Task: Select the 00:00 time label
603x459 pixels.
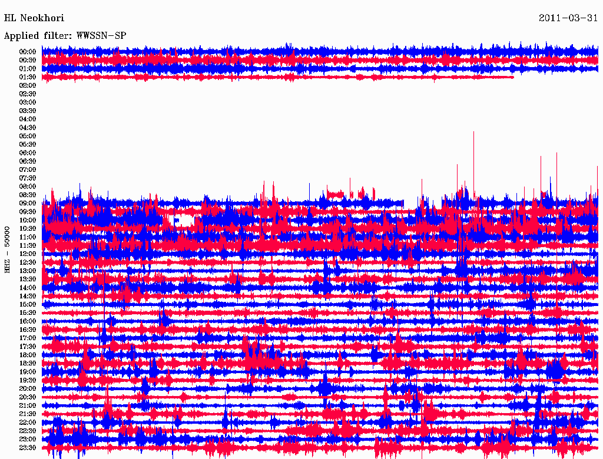Action: click(x=27, y=52)
